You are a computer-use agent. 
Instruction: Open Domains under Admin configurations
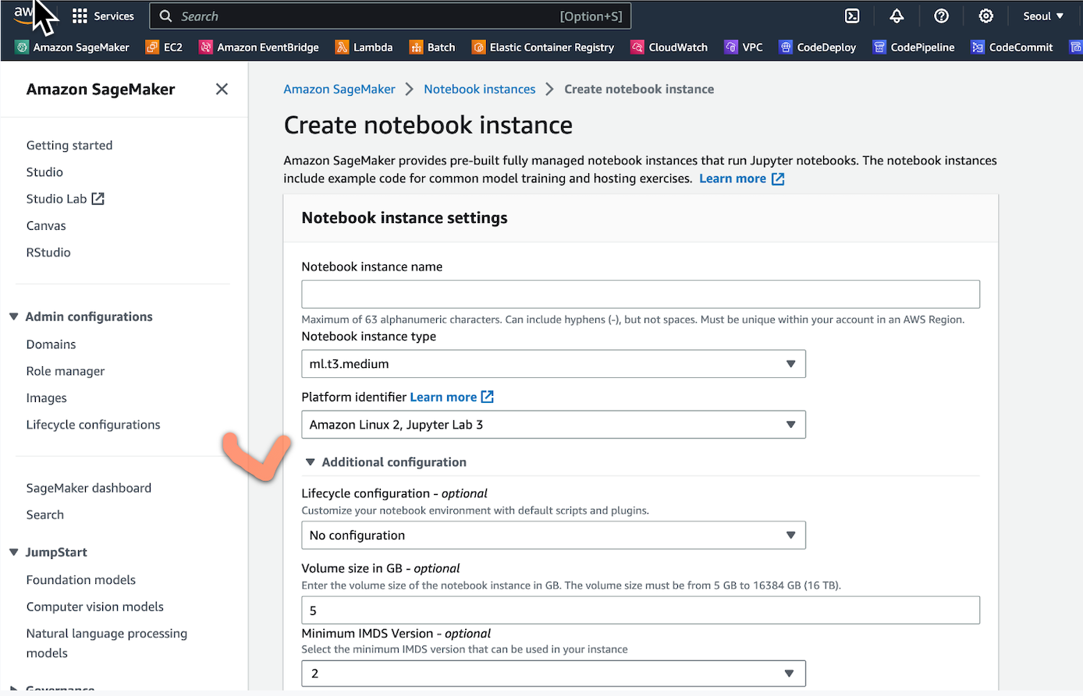click(51, 344)
